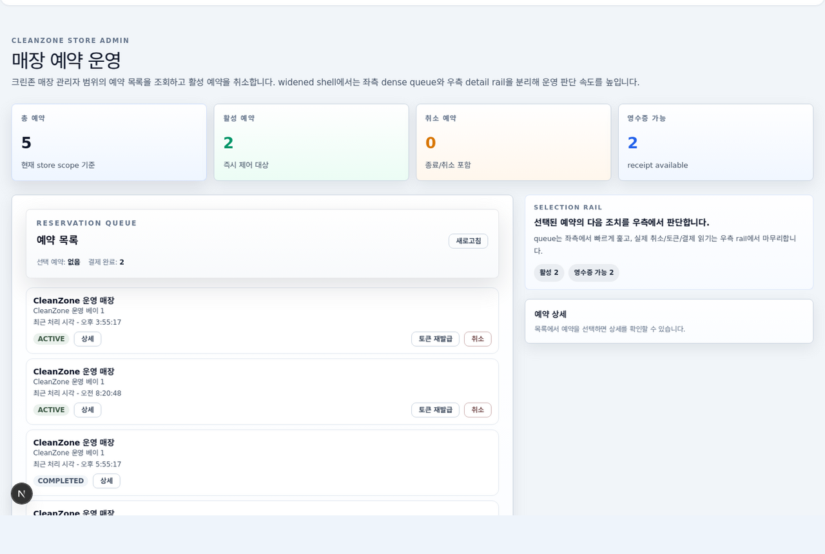The height and width of the screenshot is (554, 825).
Task: Click the 선택 예약: 없음 text
Action: 59,262
